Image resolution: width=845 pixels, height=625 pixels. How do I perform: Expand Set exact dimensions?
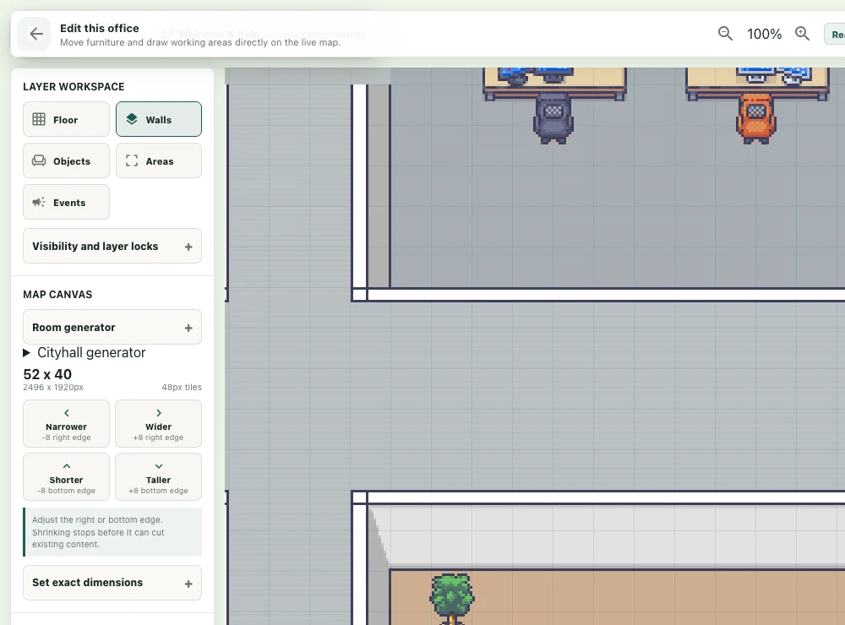[x=112, y=583]
